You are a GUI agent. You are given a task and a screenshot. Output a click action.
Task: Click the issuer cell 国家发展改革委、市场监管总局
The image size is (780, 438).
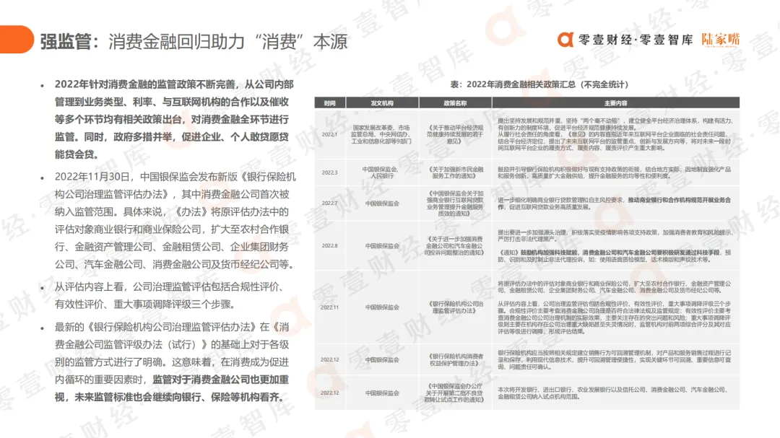382,134
